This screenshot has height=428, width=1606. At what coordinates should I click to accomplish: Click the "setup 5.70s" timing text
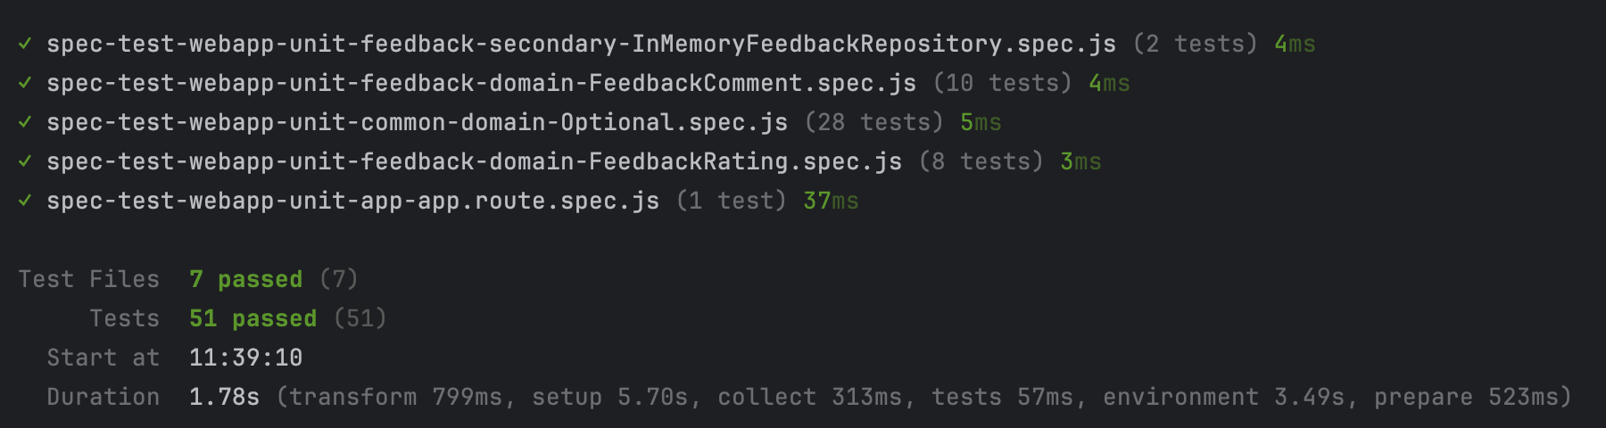point(609,397)
